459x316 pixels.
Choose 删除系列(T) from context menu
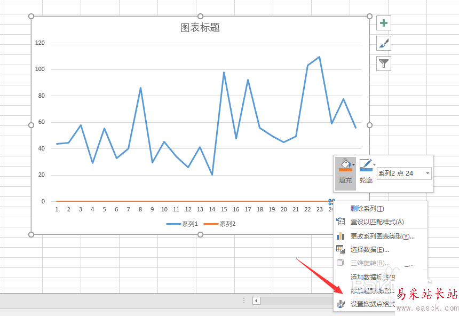pyautogui.click(x=381, y=209)
